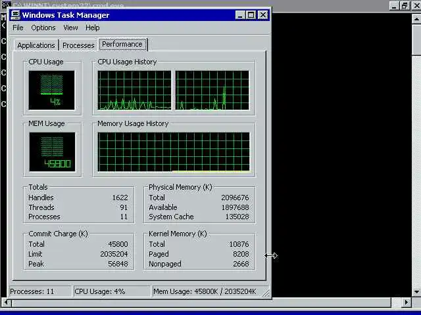Select the Performance tab

tap(122, 44)
